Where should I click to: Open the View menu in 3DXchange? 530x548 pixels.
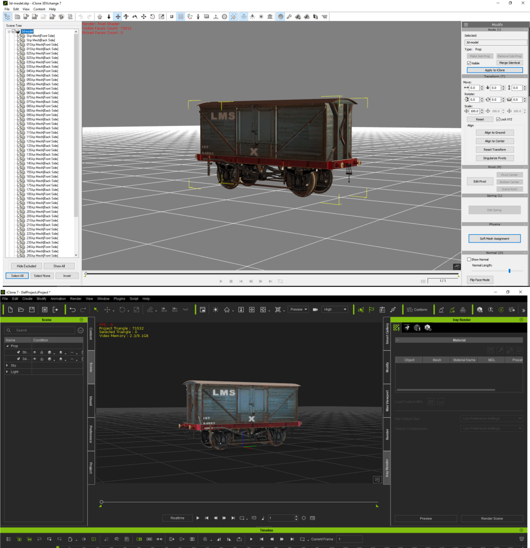pyautogui.click(x=26, y=9)
